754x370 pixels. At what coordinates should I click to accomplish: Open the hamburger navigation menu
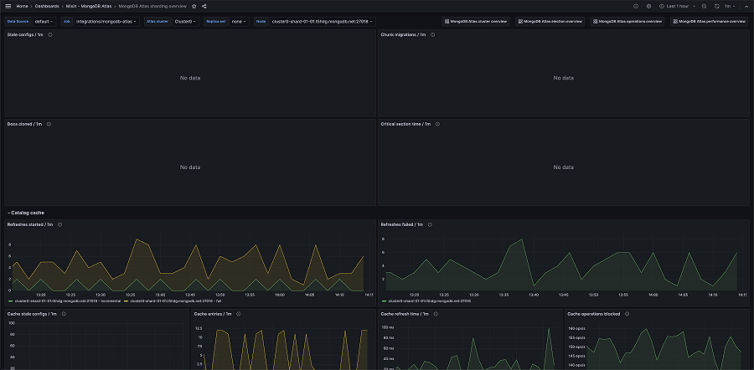pos(8,6)
